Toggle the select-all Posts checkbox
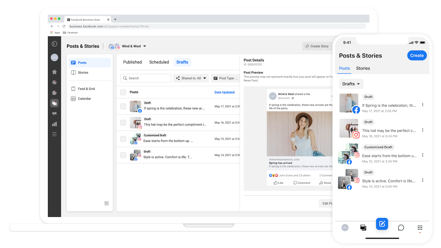The width and height of the screenshot is (441, 248). tap(123, 92)
